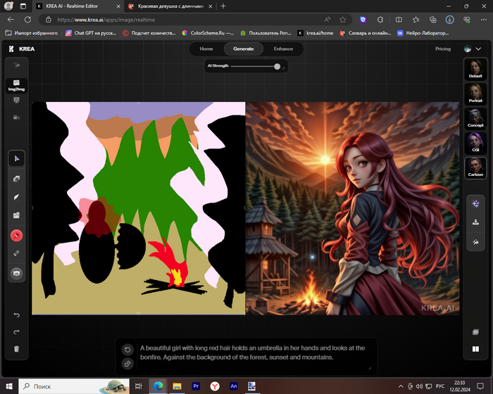Viewport: 493px width, 394px height.
Task: Switch to the Enhance tab
Action: click(283, 49)
